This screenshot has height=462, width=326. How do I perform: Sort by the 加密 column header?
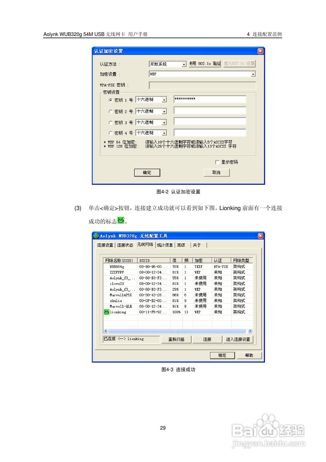tap(202, 260)
